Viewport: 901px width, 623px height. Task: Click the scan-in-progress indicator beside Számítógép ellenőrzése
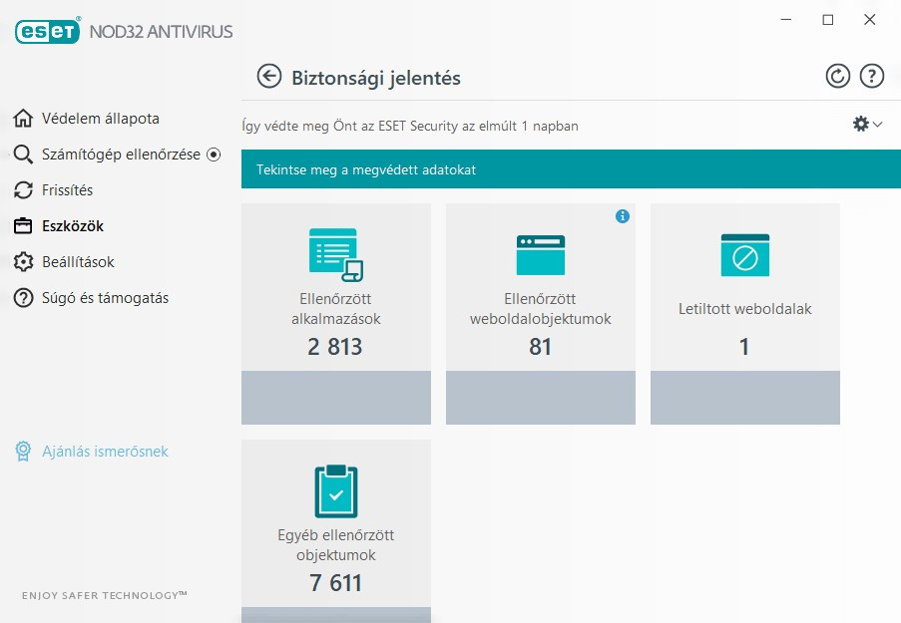(214, 155)
